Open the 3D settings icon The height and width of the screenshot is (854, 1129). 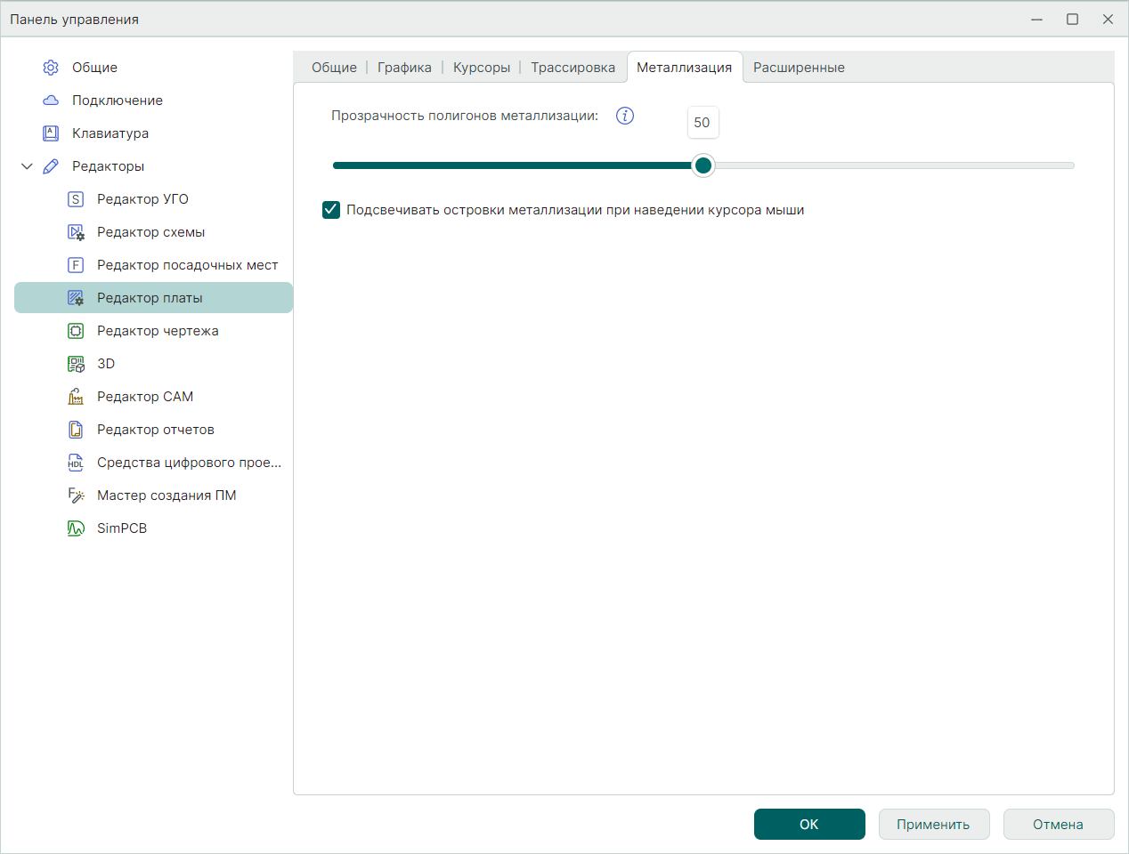[76, 364]
